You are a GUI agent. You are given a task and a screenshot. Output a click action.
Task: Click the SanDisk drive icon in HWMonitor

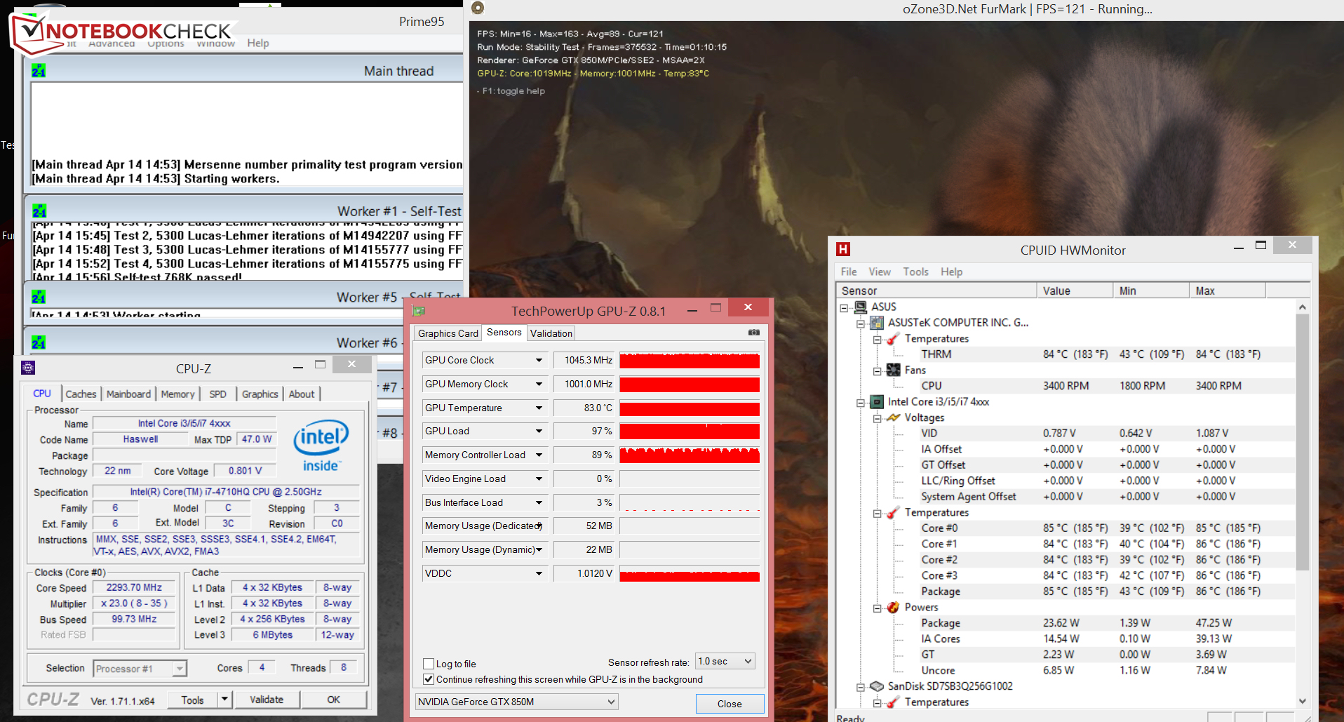point(877,686)
